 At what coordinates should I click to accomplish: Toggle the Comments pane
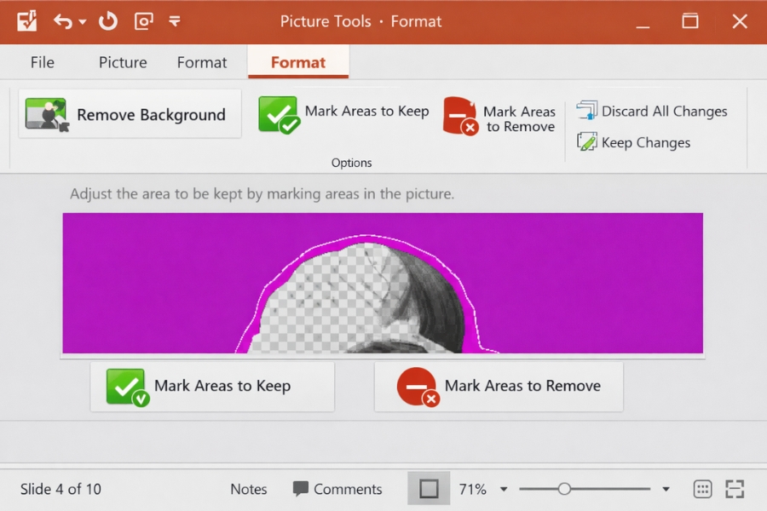click(x=337, y=489)
